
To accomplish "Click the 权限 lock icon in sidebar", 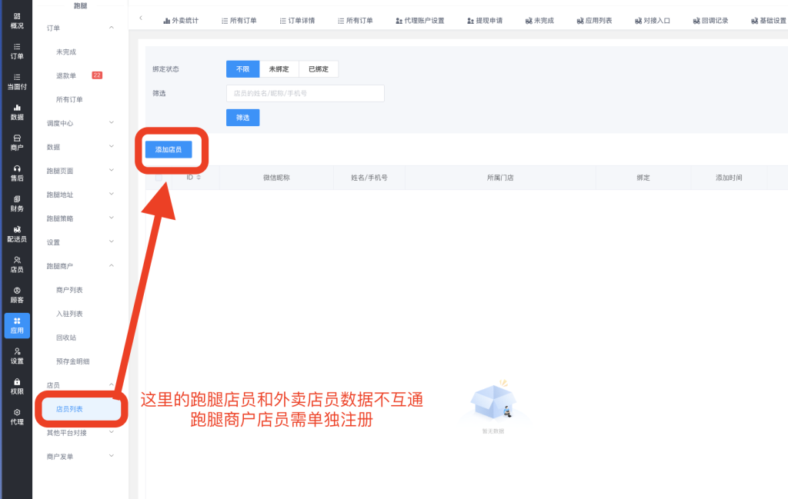I will tap(16, 386).
